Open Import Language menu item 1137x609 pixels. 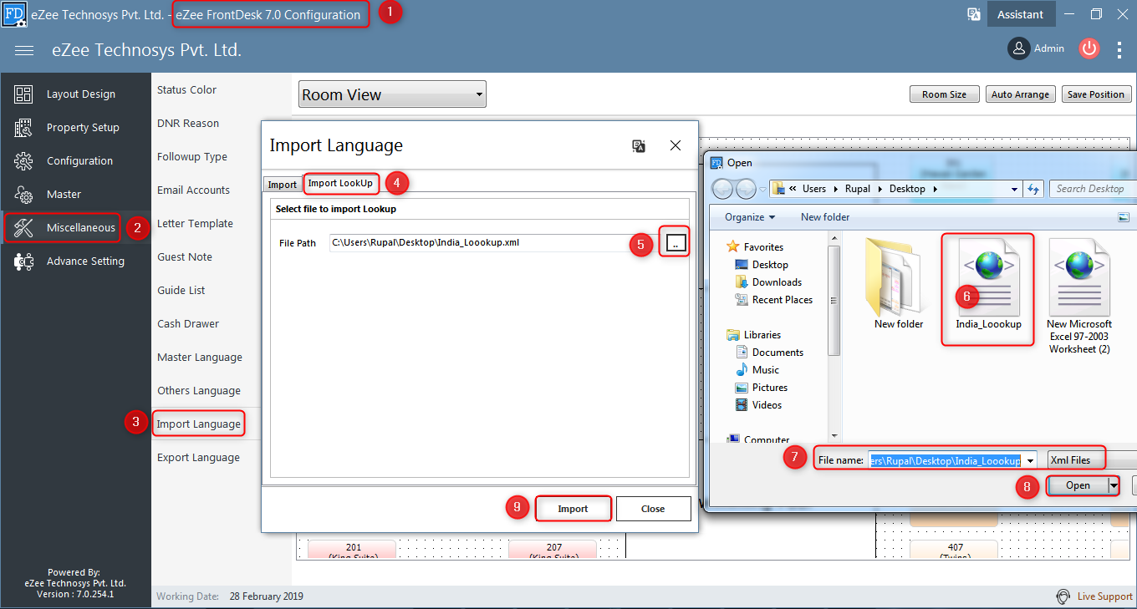pos(199,424)
